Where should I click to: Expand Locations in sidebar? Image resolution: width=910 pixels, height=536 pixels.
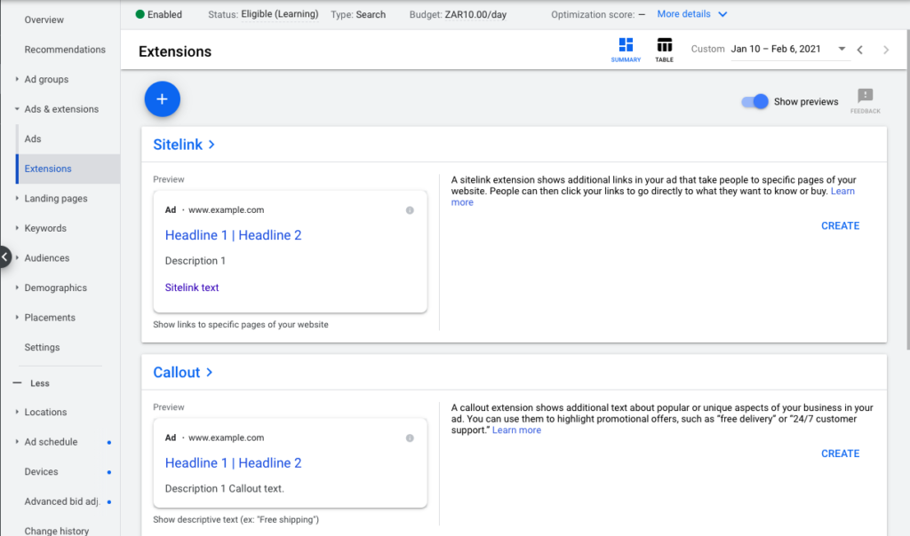17,412
